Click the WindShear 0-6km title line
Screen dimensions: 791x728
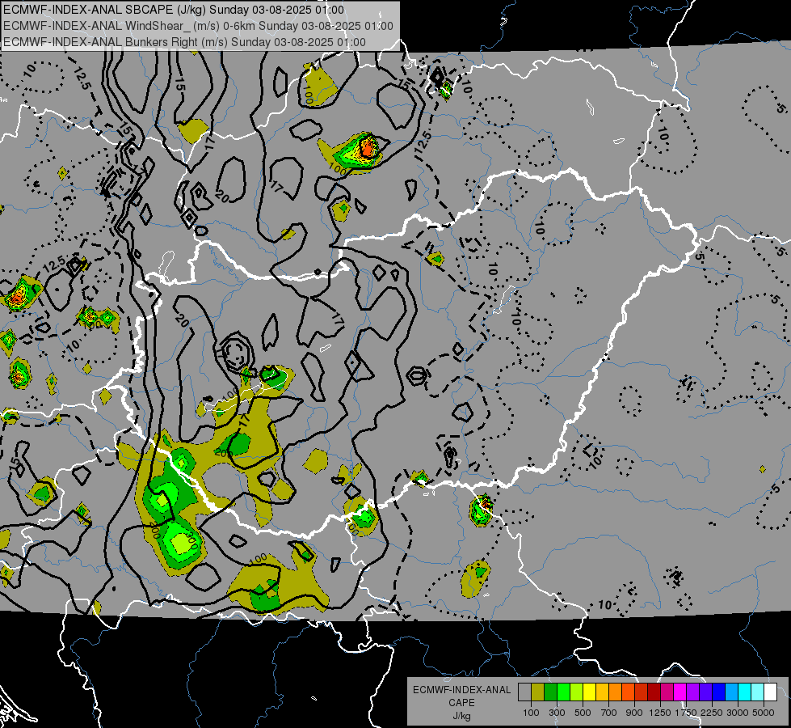coord(198,26)
